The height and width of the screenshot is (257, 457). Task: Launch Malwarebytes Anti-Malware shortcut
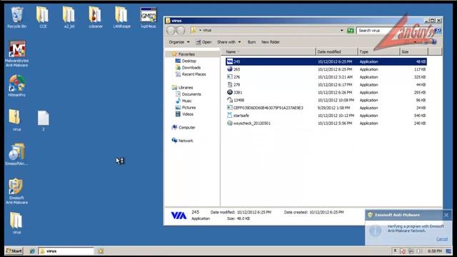(x=16, y=54)
